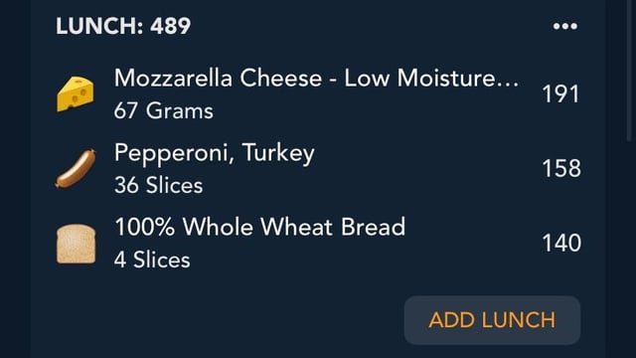
Task: Select the 4 Slices serving text
Action: click(152, 260)
